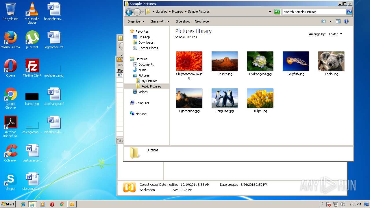This screenshot has width=370, height=208.
Task: Expand the Pictures breadcrumb arrow
Action: (x=186, y=12)
